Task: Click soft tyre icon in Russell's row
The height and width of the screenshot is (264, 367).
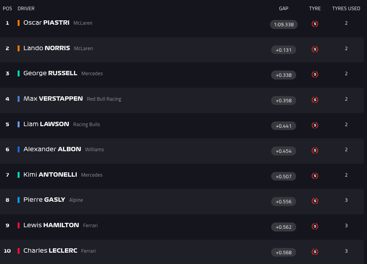Action: (315, 74)
